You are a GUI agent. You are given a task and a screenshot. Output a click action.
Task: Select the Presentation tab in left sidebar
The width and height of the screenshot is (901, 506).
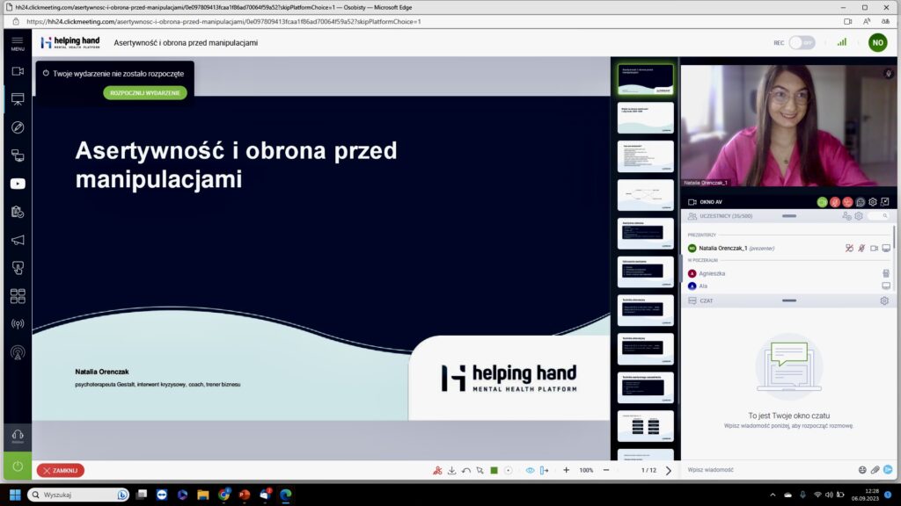18,99
